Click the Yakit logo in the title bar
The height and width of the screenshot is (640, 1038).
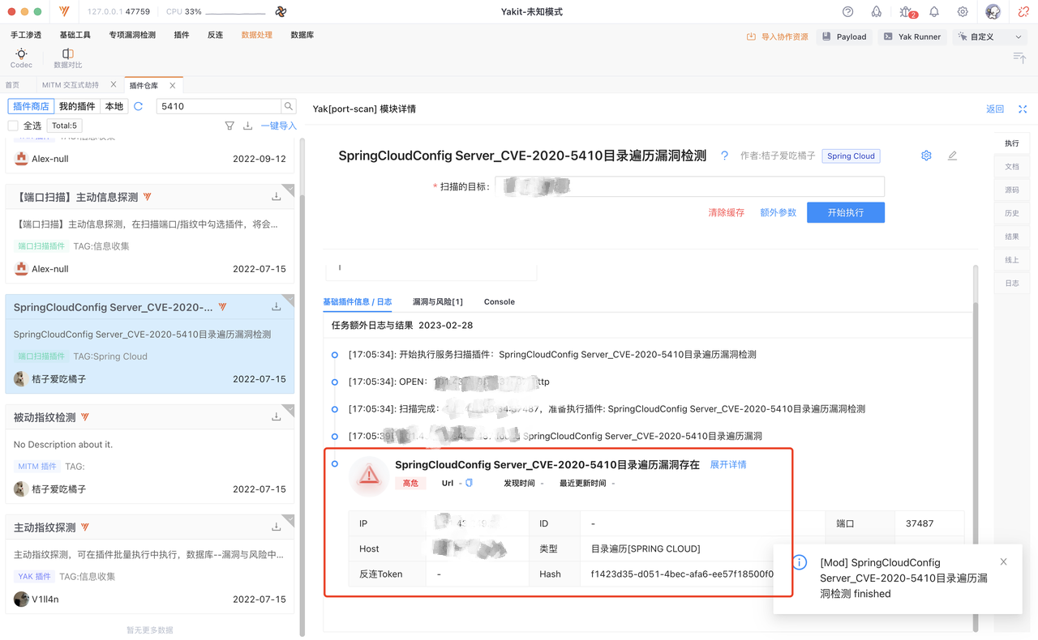coord(65,12)
